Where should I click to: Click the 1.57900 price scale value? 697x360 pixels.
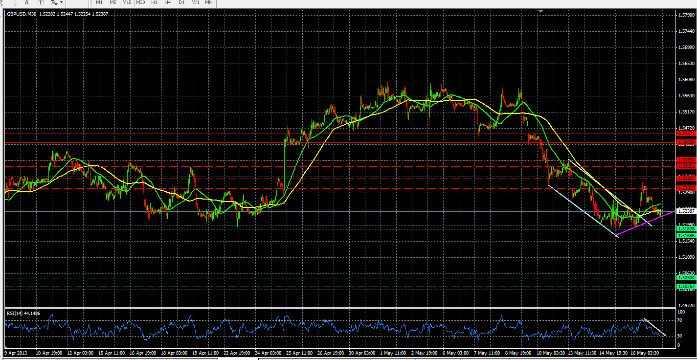pos(686,15)
